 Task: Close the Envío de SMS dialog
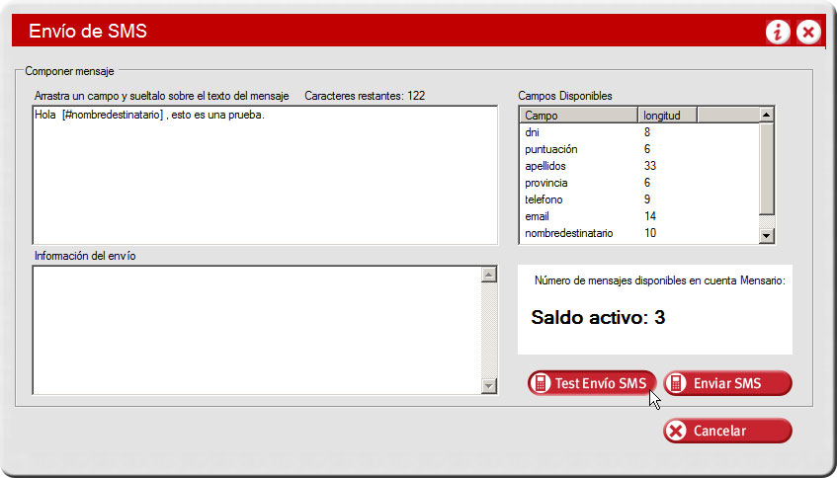808,33
